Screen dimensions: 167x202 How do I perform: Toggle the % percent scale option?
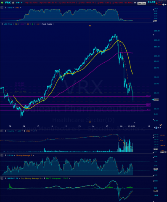[158, 128]
